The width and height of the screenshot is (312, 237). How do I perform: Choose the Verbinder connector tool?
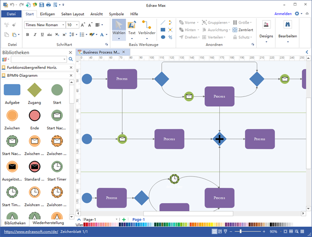coord(147,28)
